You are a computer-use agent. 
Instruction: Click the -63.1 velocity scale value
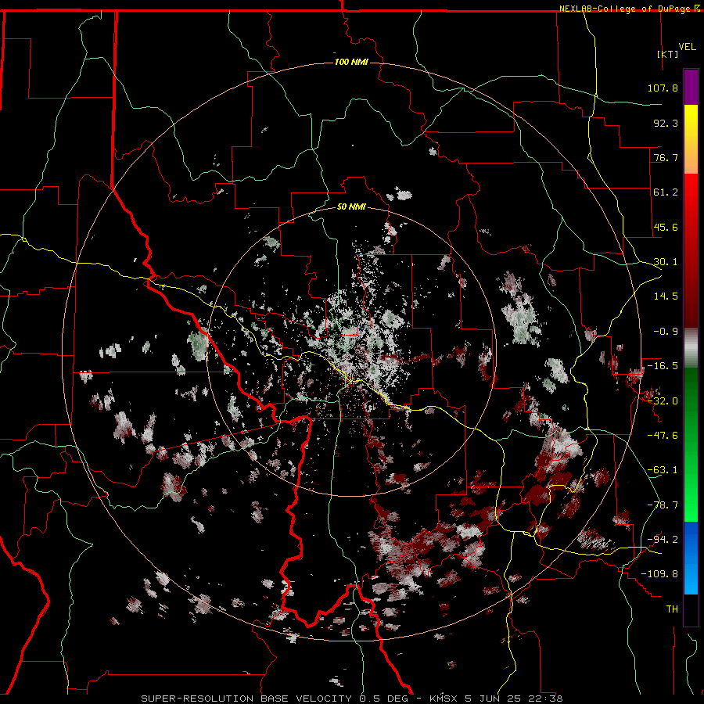point(663,470)
